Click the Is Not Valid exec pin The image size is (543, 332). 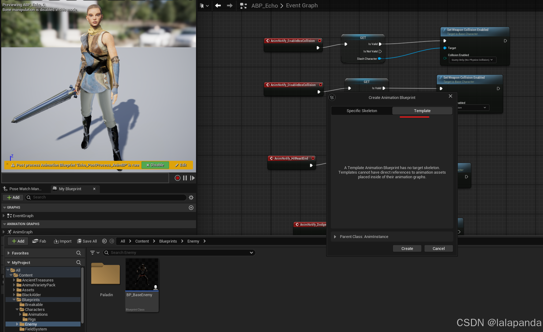pos(380,51)
